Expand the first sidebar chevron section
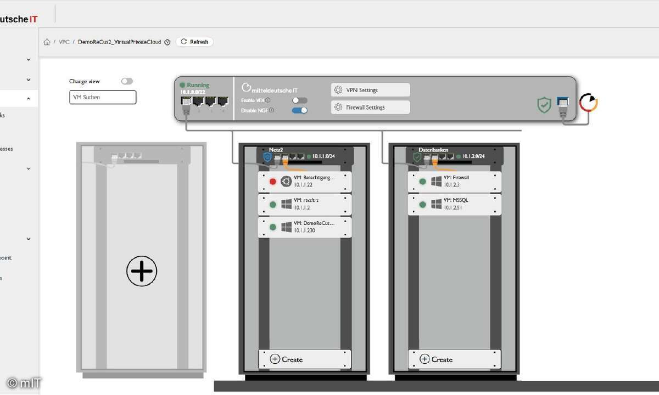Screen dimensions: 659x395 point(29,59)
